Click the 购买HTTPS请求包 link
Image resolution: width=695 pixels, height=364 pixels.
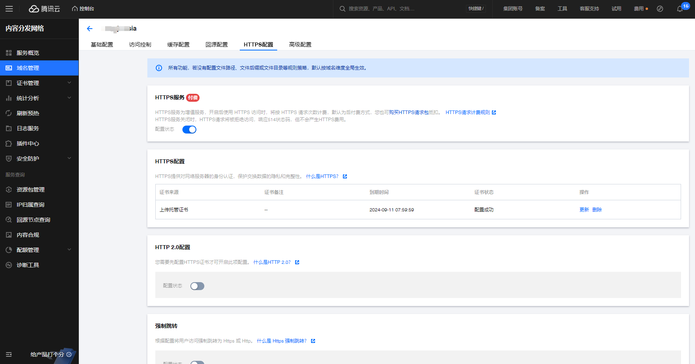pyautogui.click(x=409, y=112)
